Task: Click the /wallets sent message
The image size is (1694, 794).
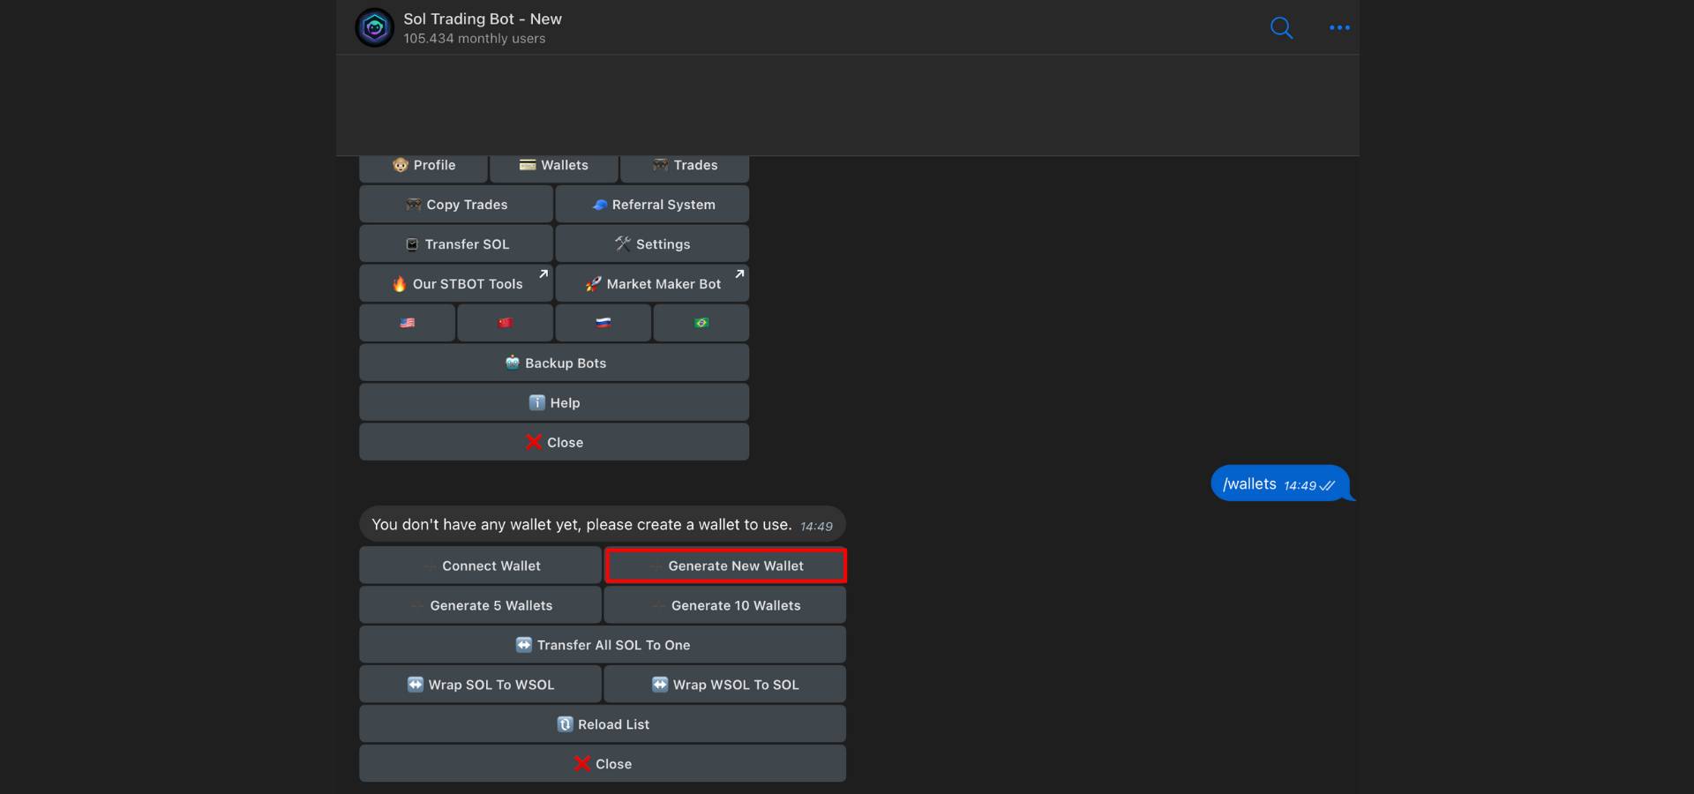Action: 1280,483
